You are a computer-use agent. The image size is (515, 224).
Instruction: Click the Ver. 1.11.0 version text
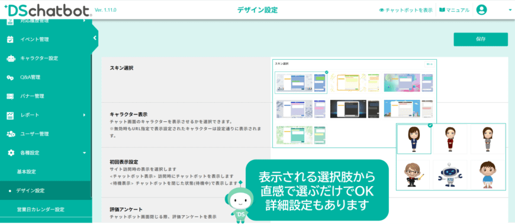(x=105, y=10)
